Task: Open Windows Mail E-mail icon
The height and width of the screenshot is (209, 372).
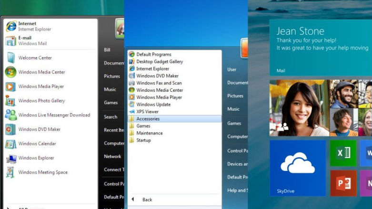Action: pos(10,41)
